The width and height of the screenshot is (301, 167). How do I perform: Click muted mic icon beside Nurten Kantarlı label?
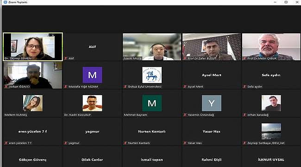click(x=125, y=143)
